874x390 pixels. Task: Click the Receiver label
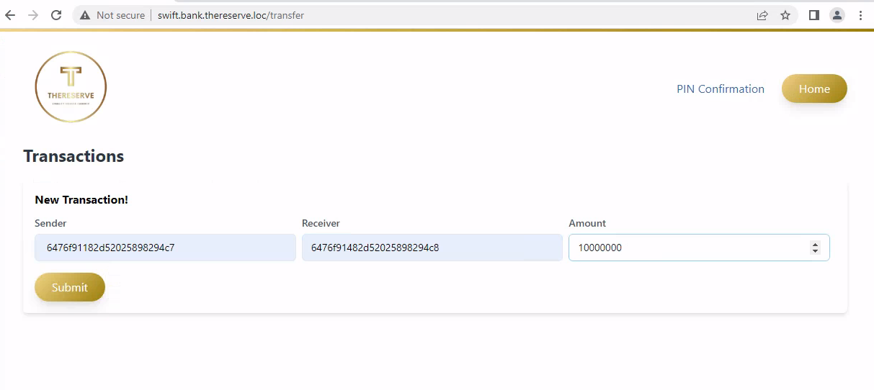coord(321,223)
